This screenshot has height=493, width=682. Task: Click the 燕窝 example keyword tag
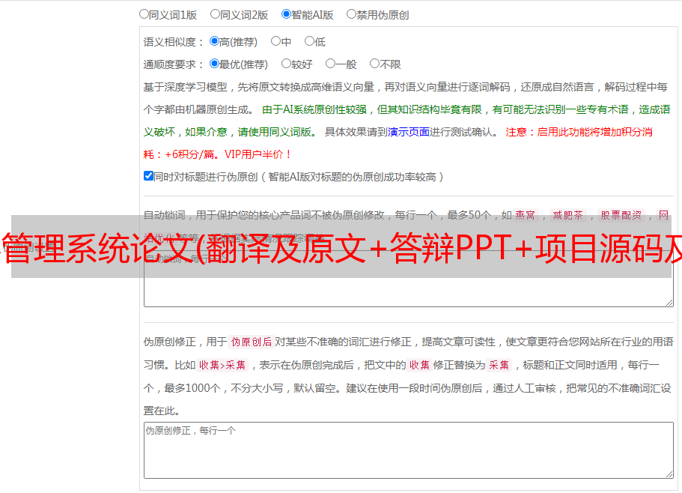pyautogui.click(x=525, y=215)
